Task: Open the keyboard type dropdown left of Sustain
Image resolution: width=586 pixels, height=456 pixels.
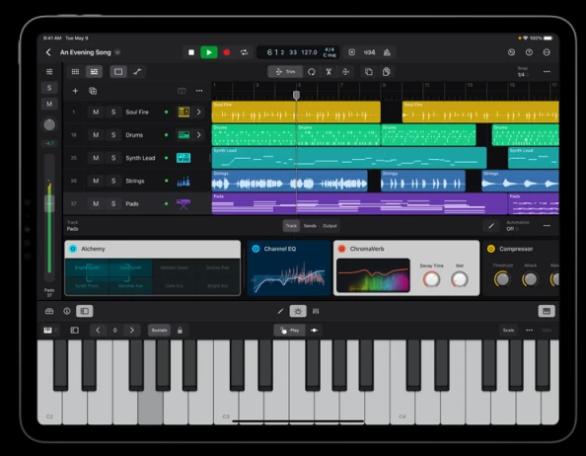Action: 50,330
